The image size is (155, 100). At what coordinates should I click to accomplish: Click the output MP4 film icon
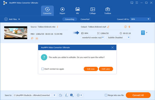click(82, 33)
